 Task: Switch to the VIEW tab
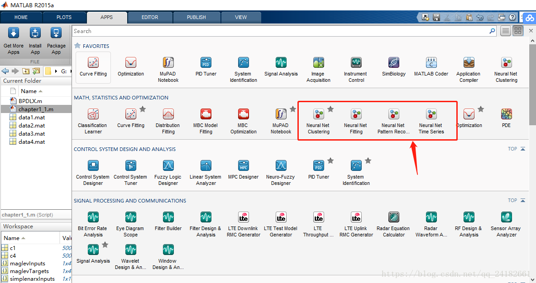coord(241,18)
